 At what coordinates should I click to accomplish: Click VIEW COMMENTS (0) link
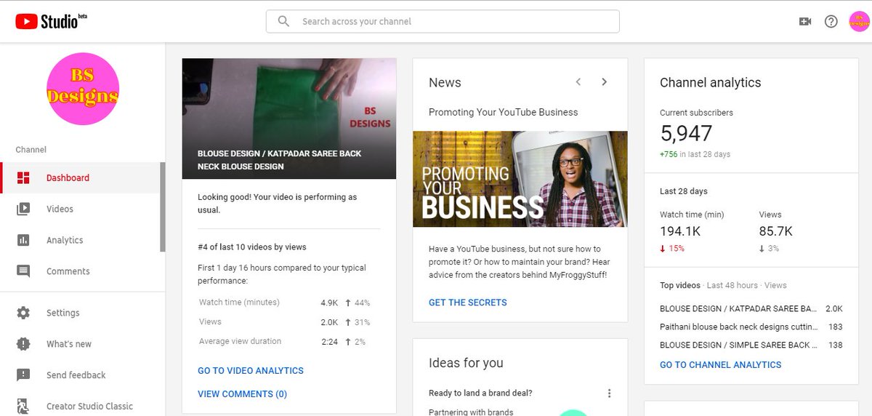pyautogui.click(x=242, y=394)
